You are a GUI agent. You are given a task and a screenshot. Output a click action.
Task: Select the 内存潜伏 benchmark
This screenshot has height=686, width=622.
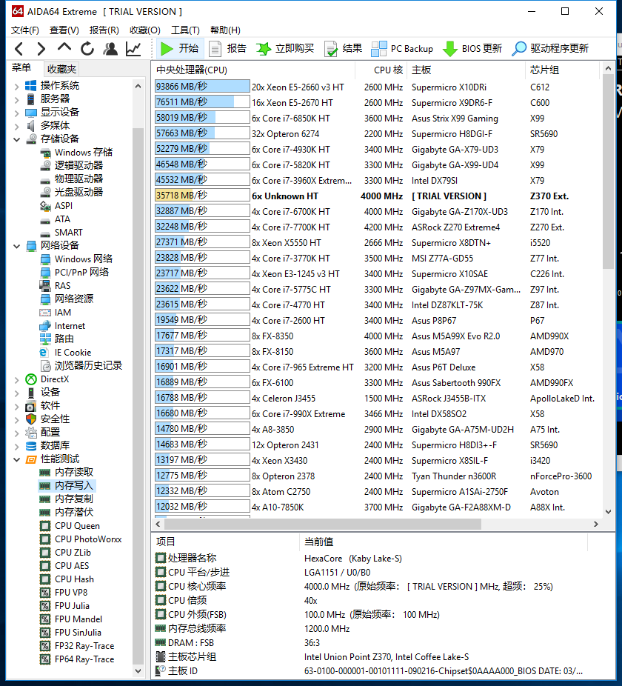(74, 512)
